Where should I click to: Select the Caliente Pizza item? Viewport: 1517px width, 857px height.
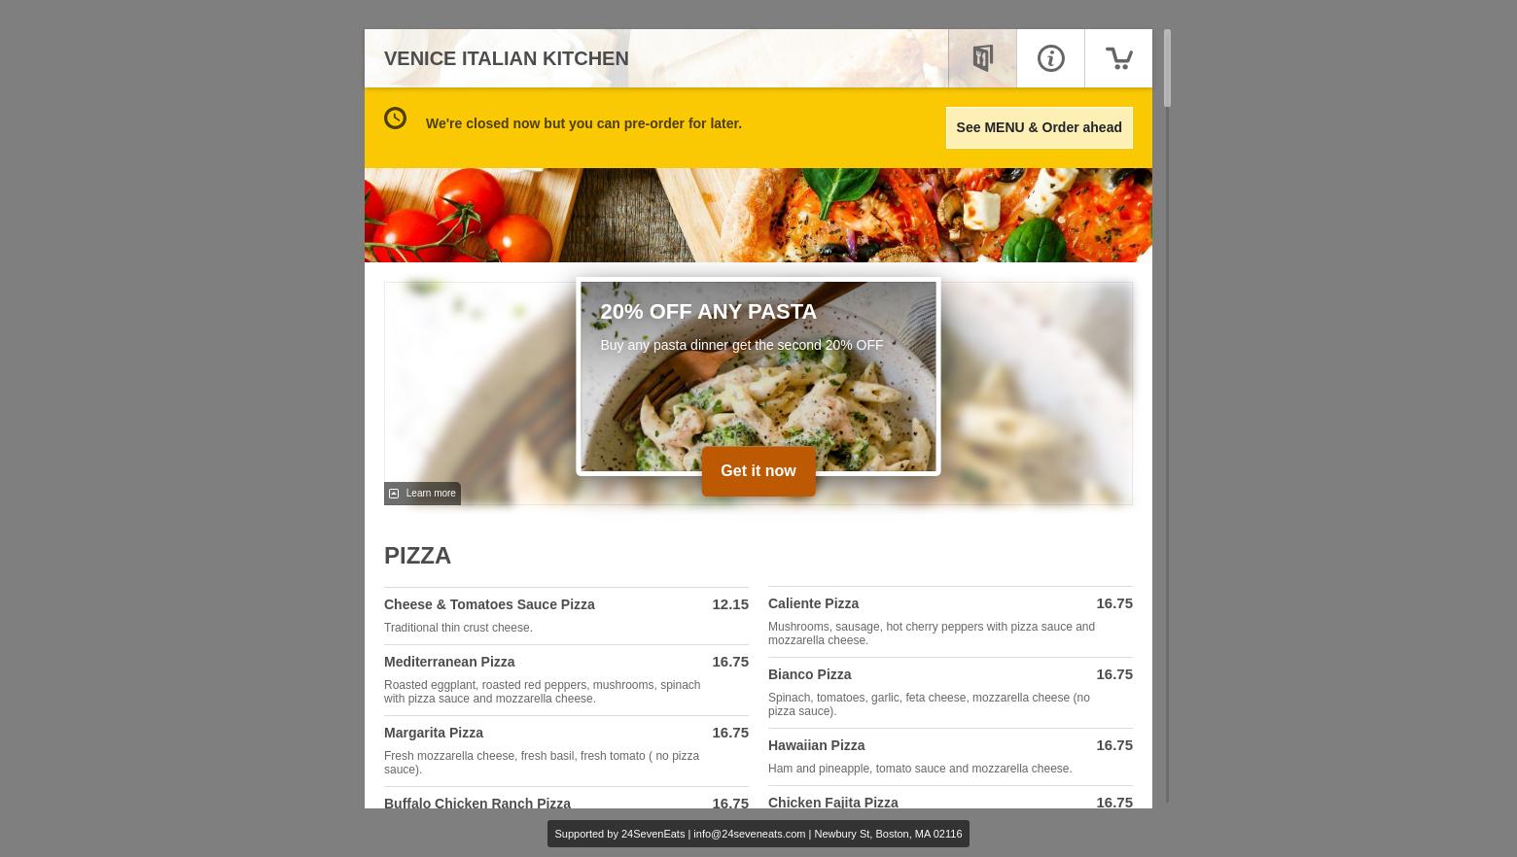click(950, 622)
